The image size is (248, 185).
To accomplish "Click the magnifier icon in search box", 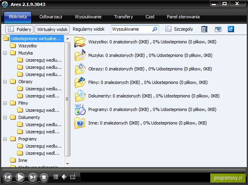I will tap(155, 29).
